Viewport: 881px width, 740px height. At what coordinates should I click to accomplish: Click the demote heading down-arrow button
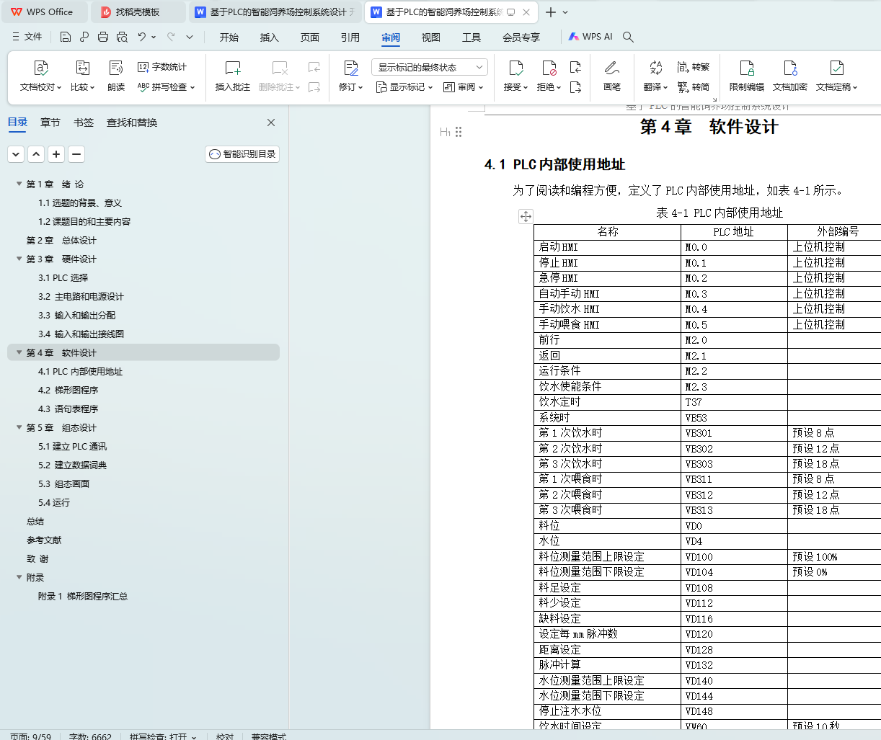point(16,154)
